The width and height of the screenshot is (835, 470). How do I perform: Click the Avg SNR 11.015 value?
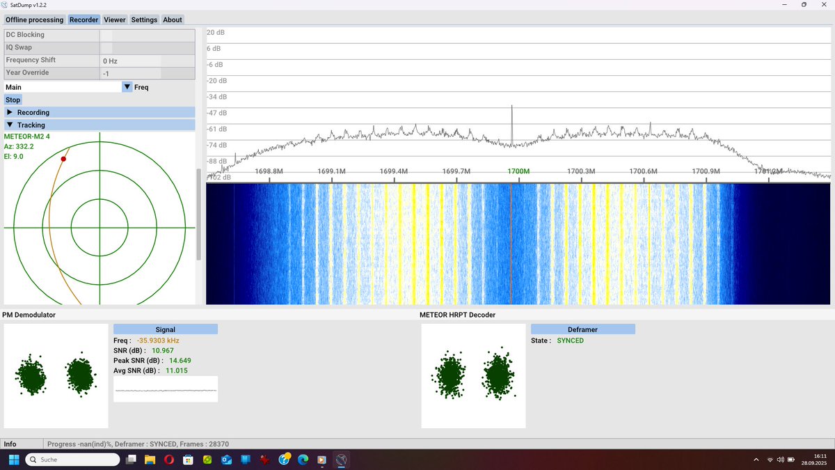(x=176, y=370)
